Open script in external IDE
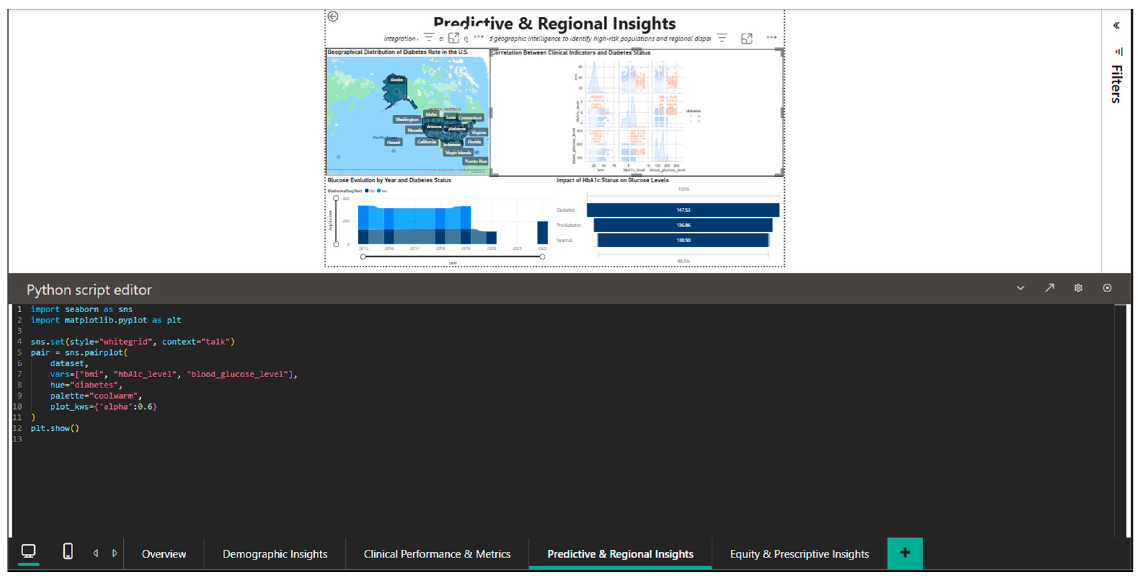 [x=1049, y=288]
